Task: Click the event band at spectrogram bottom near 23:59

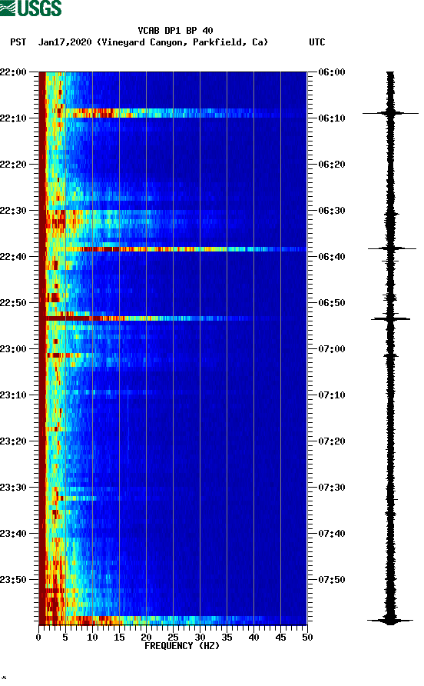Action: click(173, 620)
